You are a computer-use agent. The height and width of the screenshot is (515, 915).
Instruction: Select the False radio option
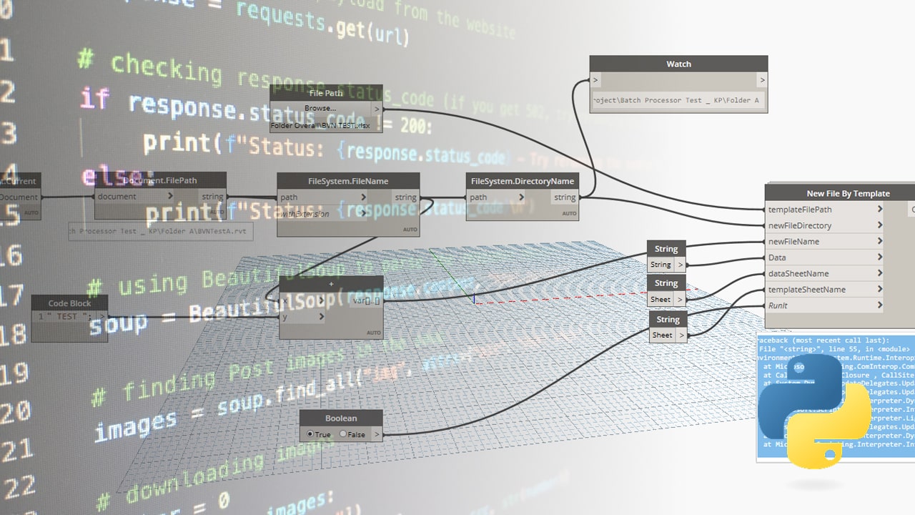[352, 434]
